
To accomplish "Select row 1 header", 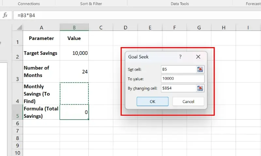I will [x=18, y=38].
